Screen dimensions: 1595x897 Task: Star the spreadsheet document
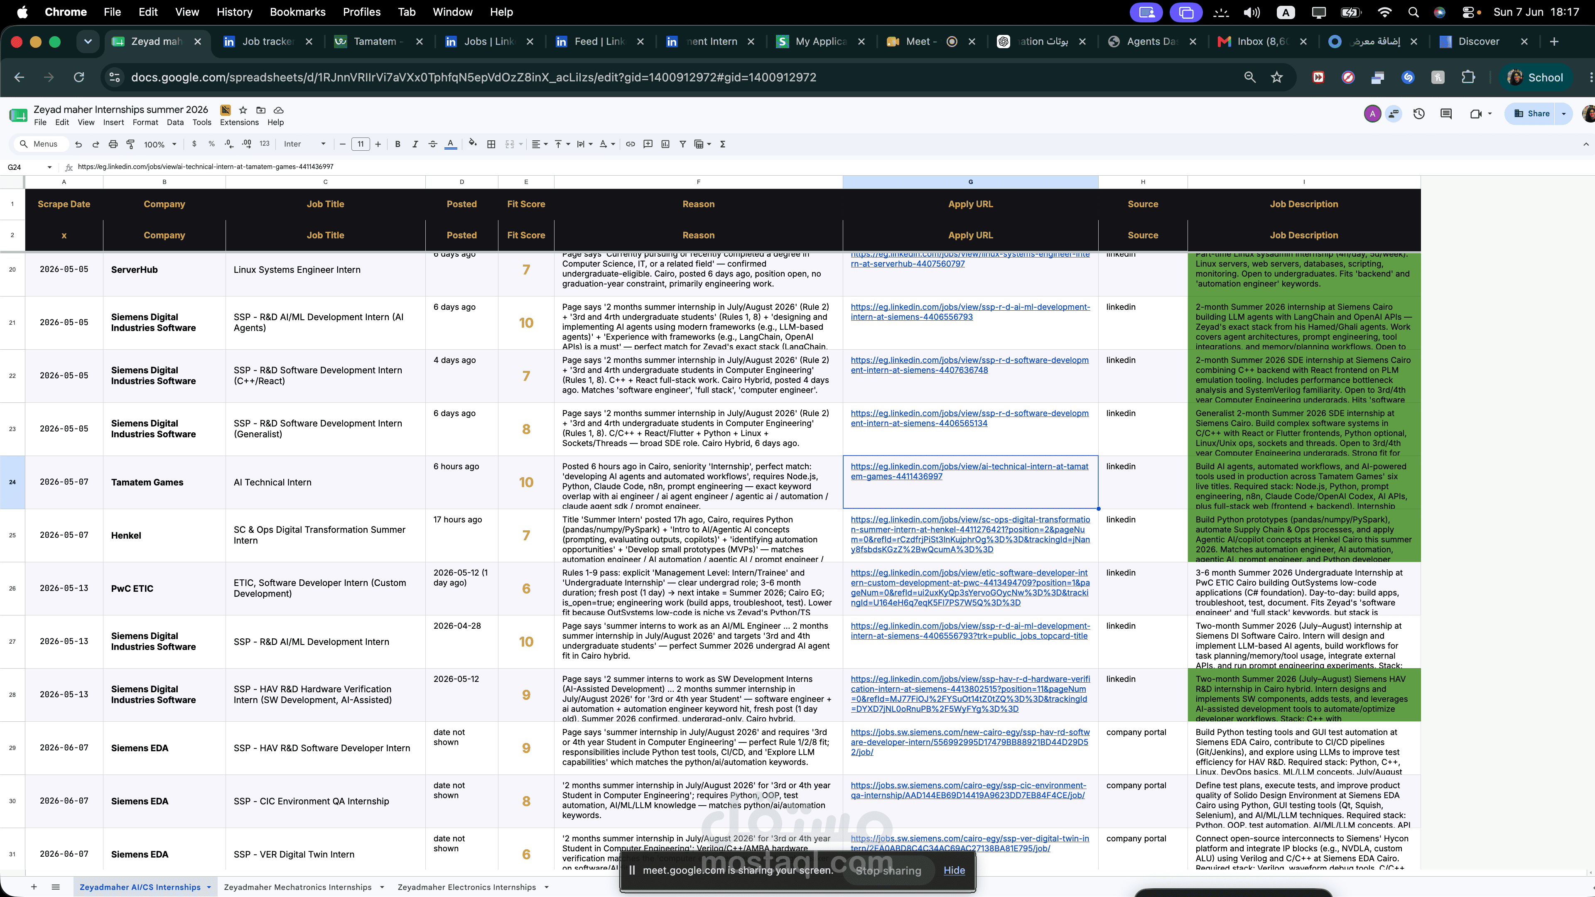(243, 110)
